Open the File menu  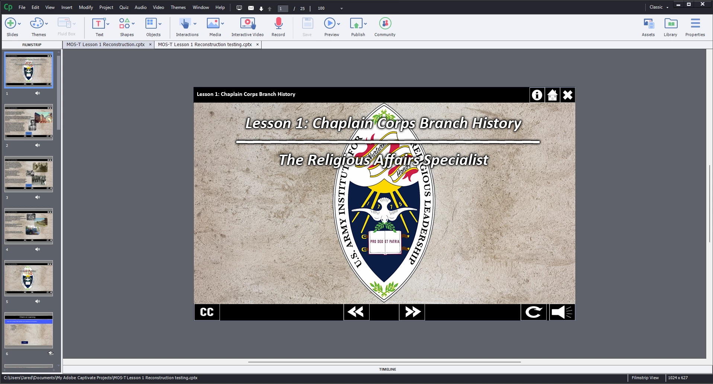coord(22,7)
